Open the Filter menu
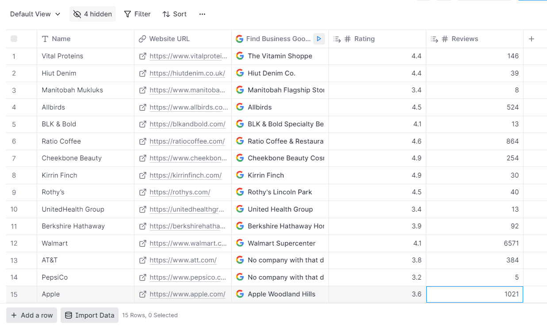This screenshot has width=547, height=326. click(137, 14)
